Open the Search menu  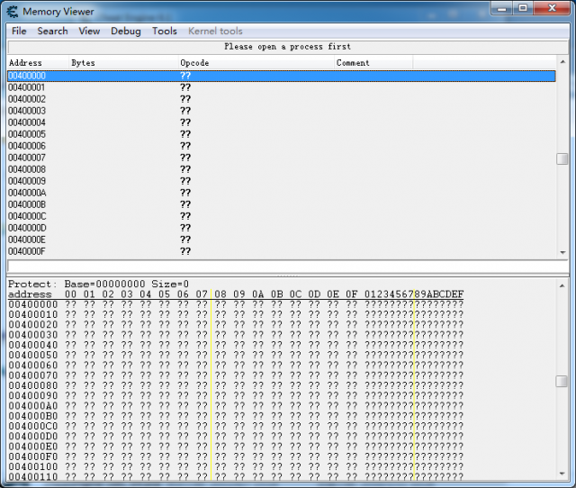point(52,31)
